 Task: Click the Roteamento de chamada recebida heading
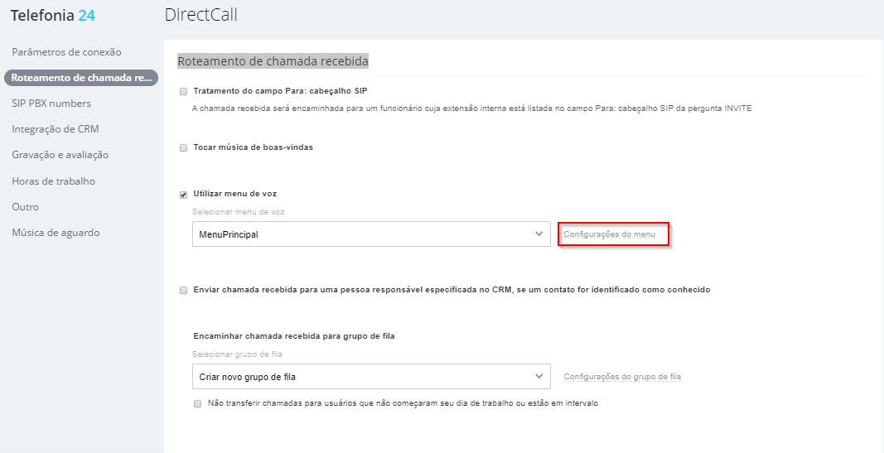[273, 60]
